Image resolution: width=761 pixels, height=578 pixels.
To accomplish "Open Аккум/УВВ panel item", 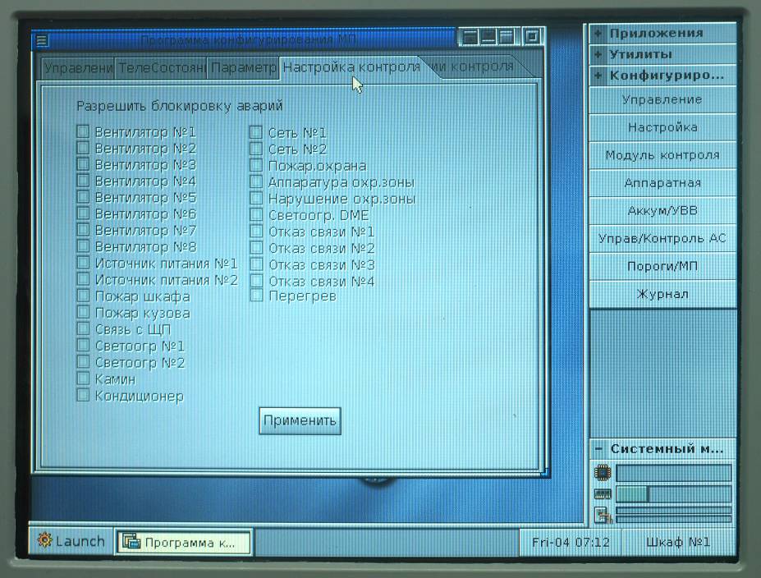I will 662,211.
